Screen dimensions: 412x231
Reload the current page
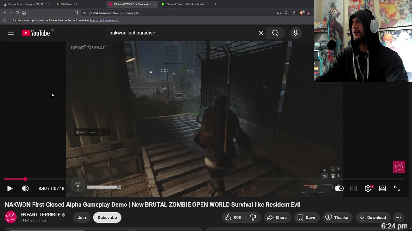pyautogui.click(x=17, y=13)
